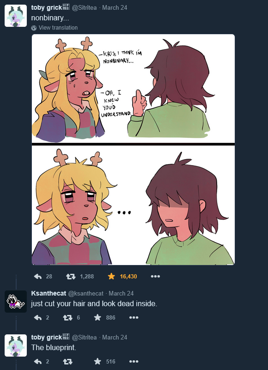
Task: Retweet 'The blueprint.' tweet
Action: click(x=67, y=362)
